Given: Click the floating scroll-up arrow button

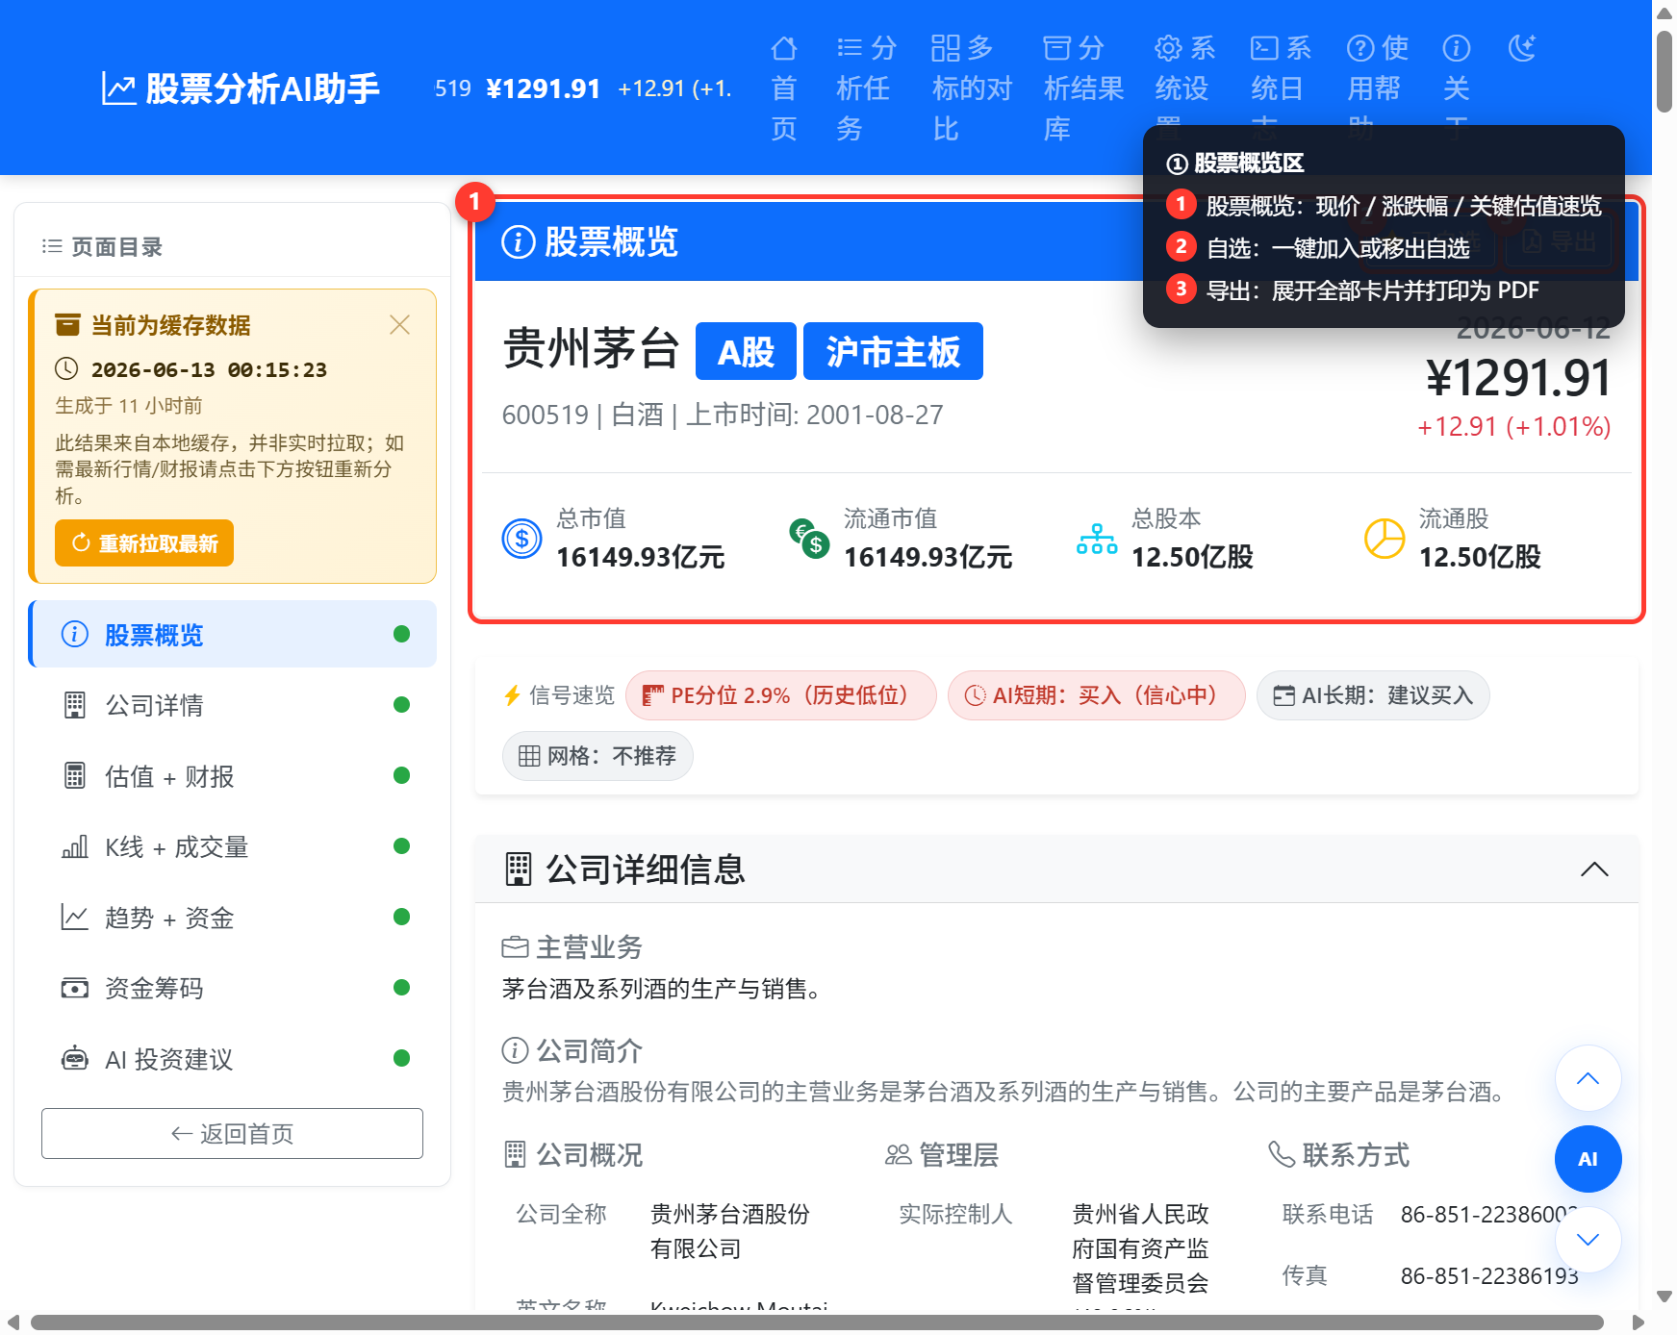Looking at the screenshot, I should tap(1588, 1078).
